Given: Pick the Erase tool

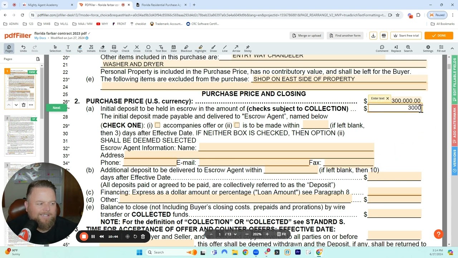Looking at the screenshot, I should click(x=103, y=48).
